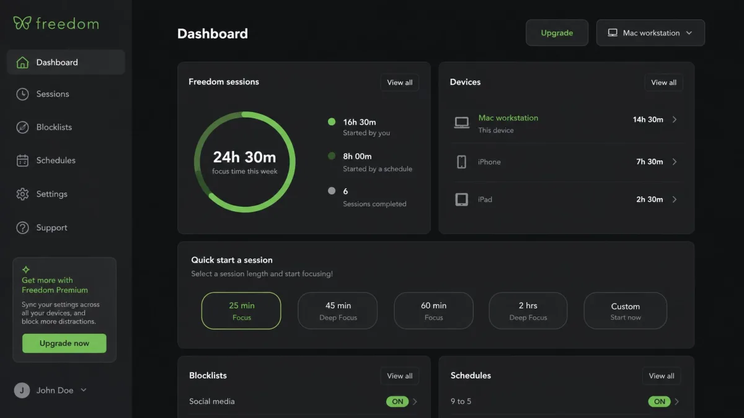Open Blocklists in sidebar
Image resolution: width=744 pixels, height=418 pixels.
66,127
